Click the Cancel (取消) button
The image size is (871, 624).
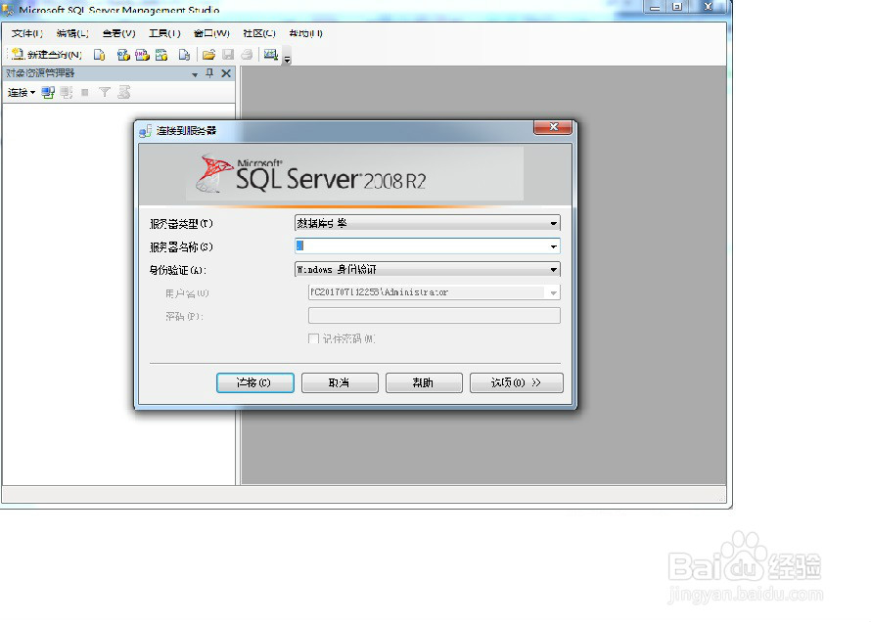coord(340,383)
